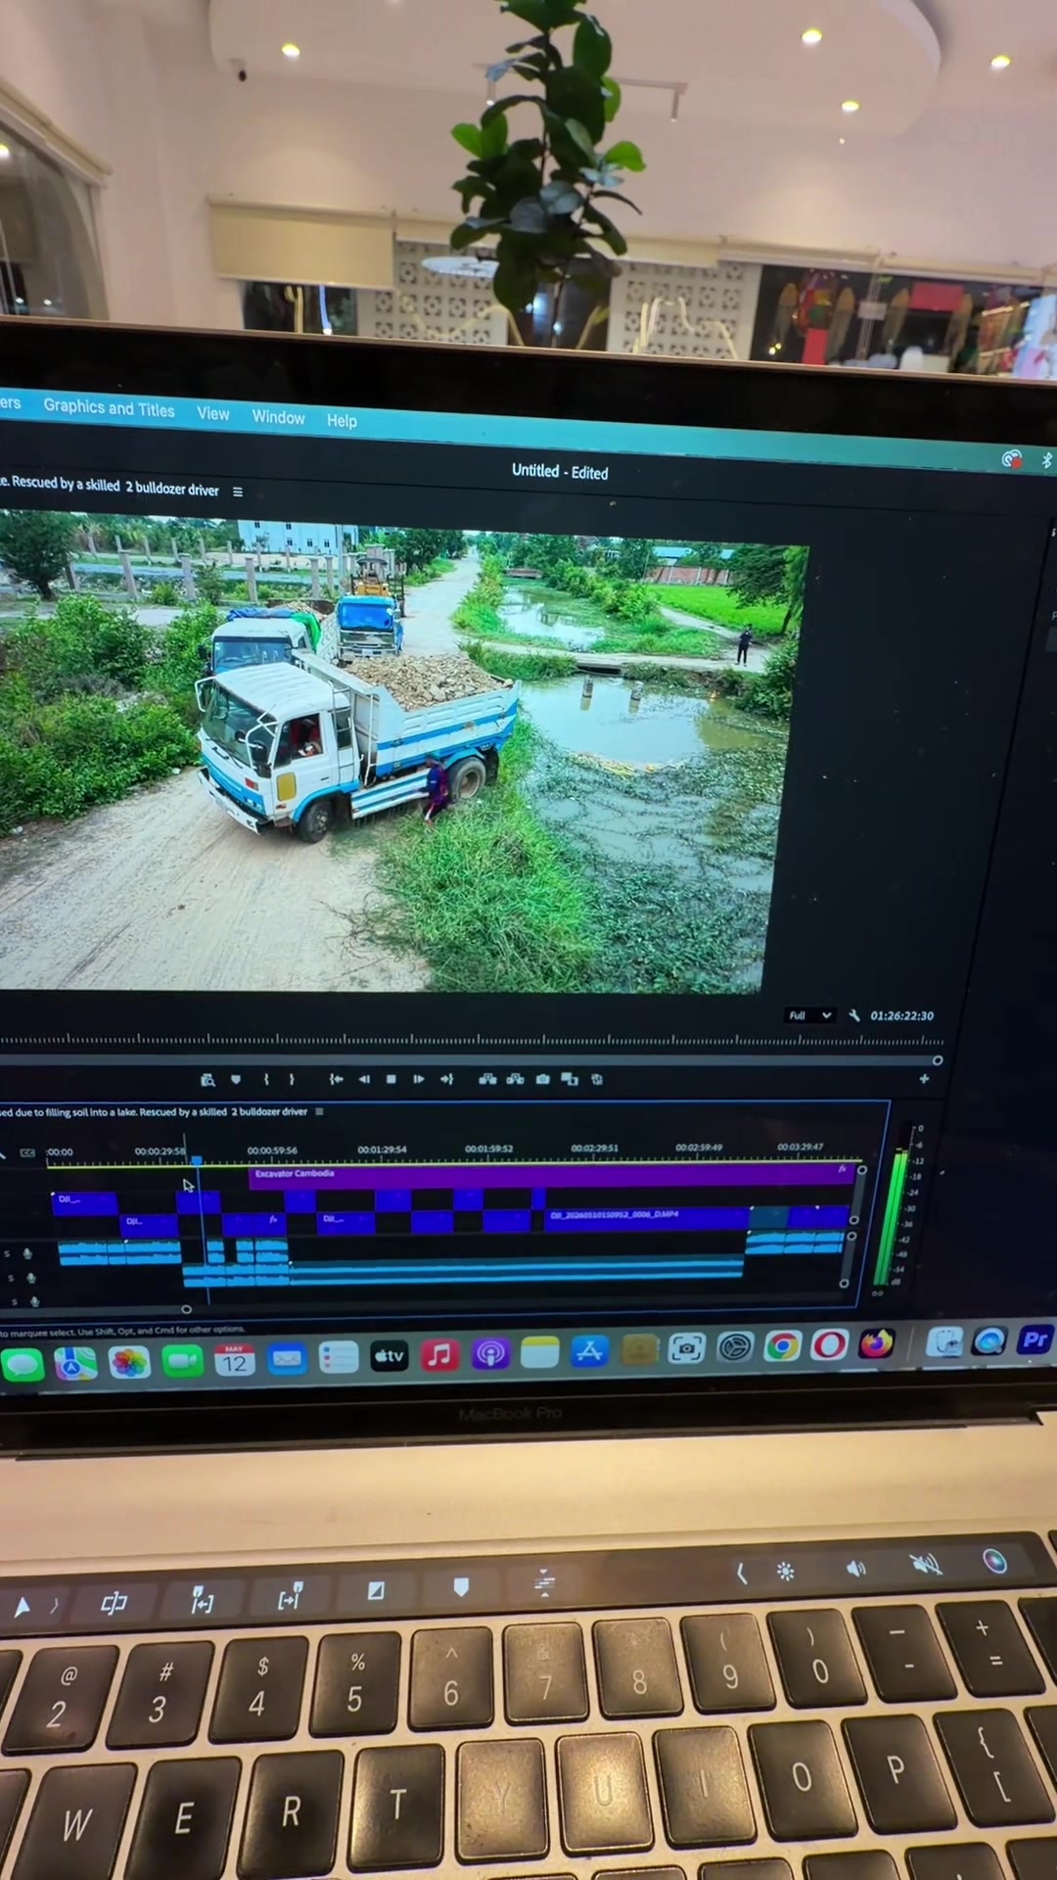Image resolution: width=1057 pixels, height=1880 pixels.
Task: Open the Graphics and Titles menu
Action: pyautogui.click(x=109, y=408)
